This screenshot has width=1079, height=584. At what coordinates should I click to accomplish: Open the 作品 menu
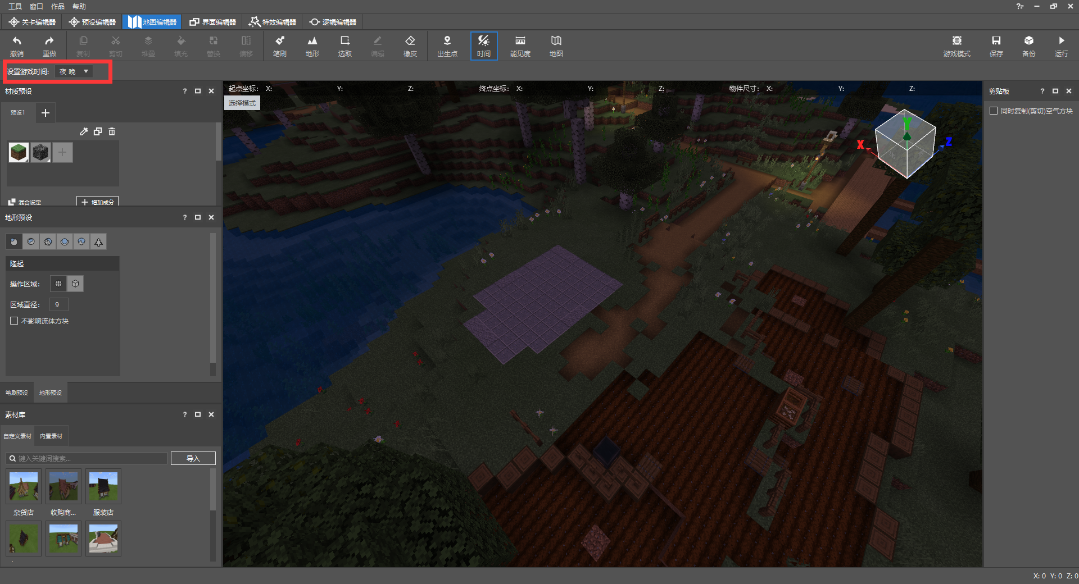(x=58, y=6)
